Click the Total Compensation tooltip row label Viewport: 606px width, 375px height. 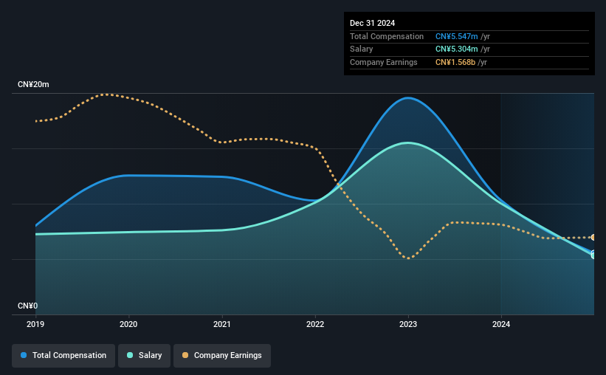387,36
